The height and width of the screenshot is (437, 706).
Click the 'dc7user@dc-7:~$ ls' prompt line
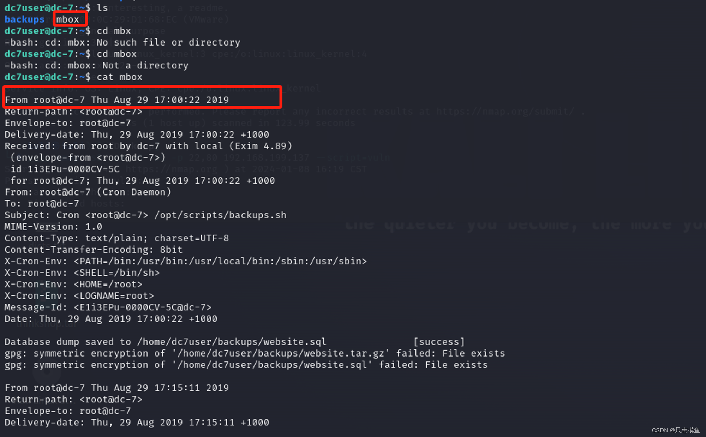point(56,8)
